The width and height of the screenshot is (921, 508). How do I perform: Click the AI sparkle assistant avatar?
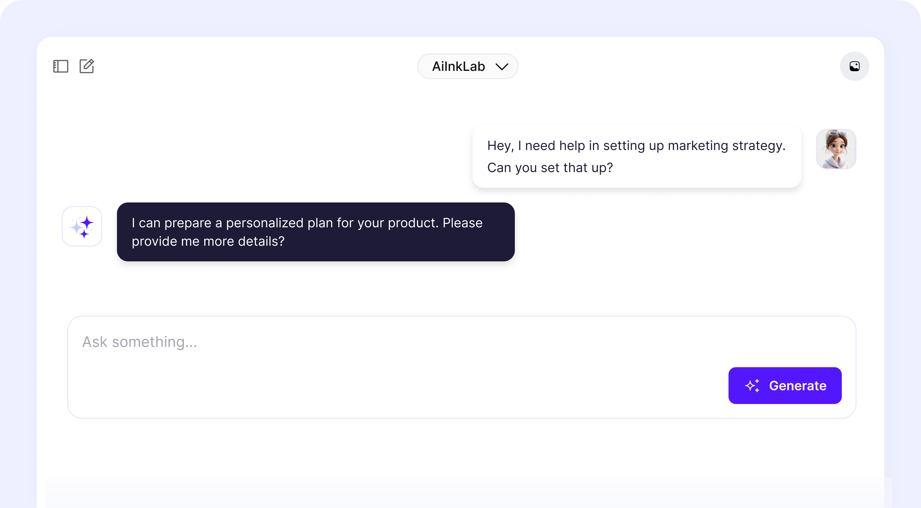[x=82, y=226]
